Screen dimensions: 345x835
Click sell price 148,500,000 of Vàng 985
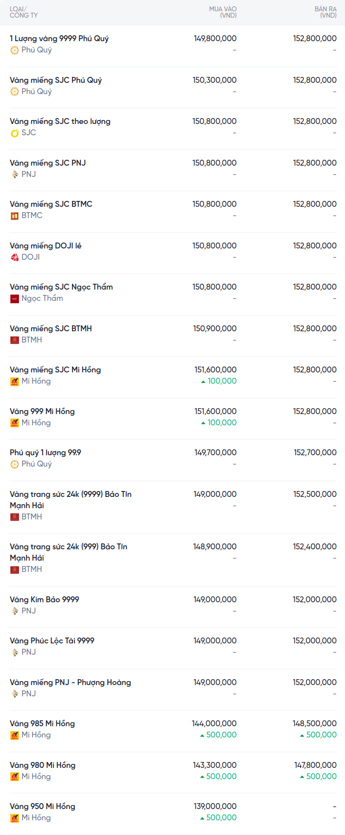(x=315, y=723)
